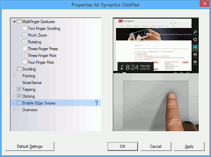The width and height of the screenshot is (211, 157).
Task: Toggle the Rotating checkbox
Action: click(x=24, y=42)
